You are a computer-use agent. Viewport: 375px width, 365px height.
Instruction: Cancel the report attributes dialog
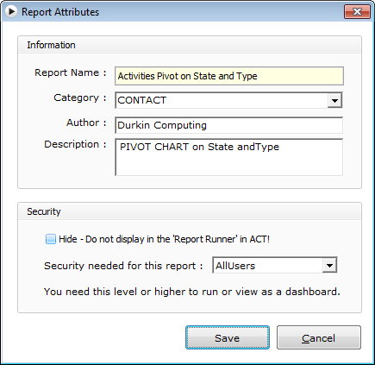tap(319, 337)
